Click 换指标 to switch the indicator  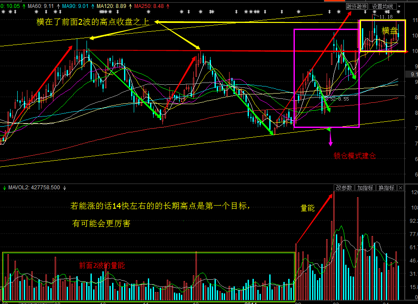click(x=387, y=188)
